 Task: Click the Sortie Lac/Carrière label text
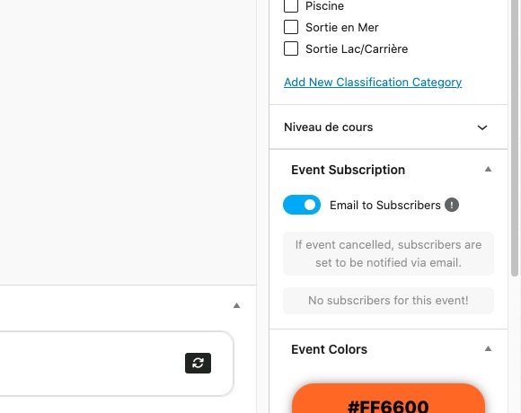coord(357,48)
